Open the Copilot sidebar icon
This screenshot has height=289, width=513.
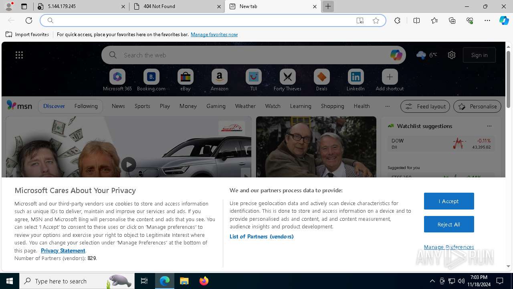click(x=504, y=20)
